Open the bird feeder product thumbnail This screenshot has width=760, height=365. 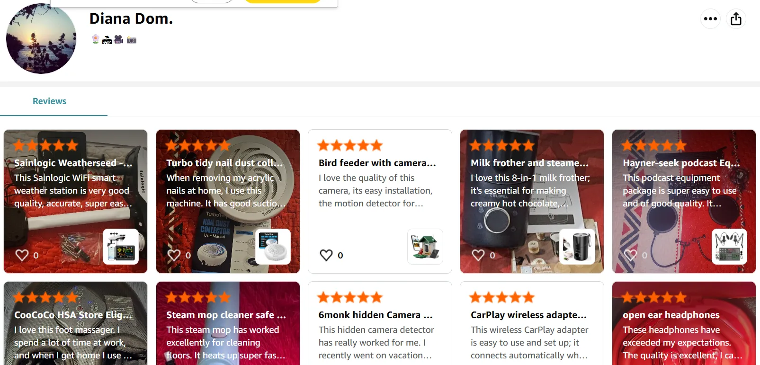(425, 247)
